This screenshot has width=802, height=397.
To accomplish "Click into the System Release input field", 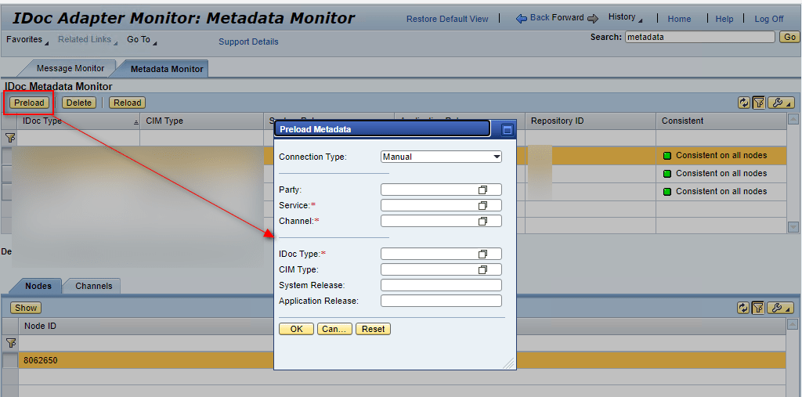I will 440,285.
